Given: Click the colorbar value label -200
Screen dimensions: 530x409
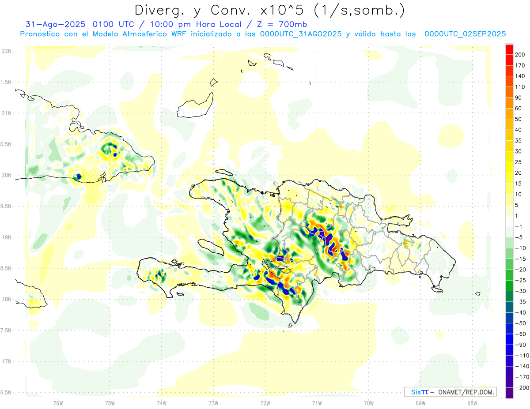Looking at the screenshot, I should click(x=522, y=388).
